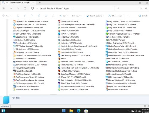
Task: Select ESET Online Scanner 3.7.9 Portable
Action: (28, 46)
